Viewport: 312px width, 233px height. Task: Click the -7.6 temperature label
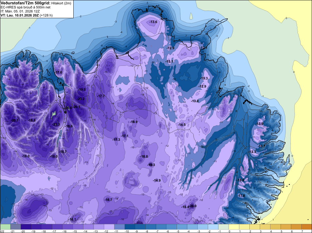pos(61,85)
